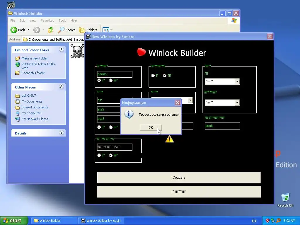Viewport: 300px width, 225px height.
Task: Click the Folders toolbar button
Action: tap(88, 30)
